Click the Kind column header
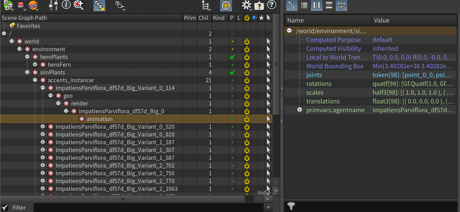The height and width of the screenshot is (212, 460). click(x=219, y=18)
